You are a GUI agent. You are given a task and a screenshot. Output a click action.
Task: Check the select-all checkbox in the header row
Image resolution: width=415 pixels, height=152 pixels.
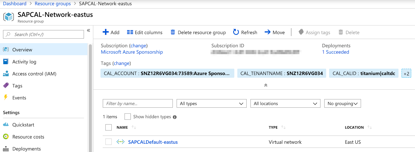tap(109, 127)
